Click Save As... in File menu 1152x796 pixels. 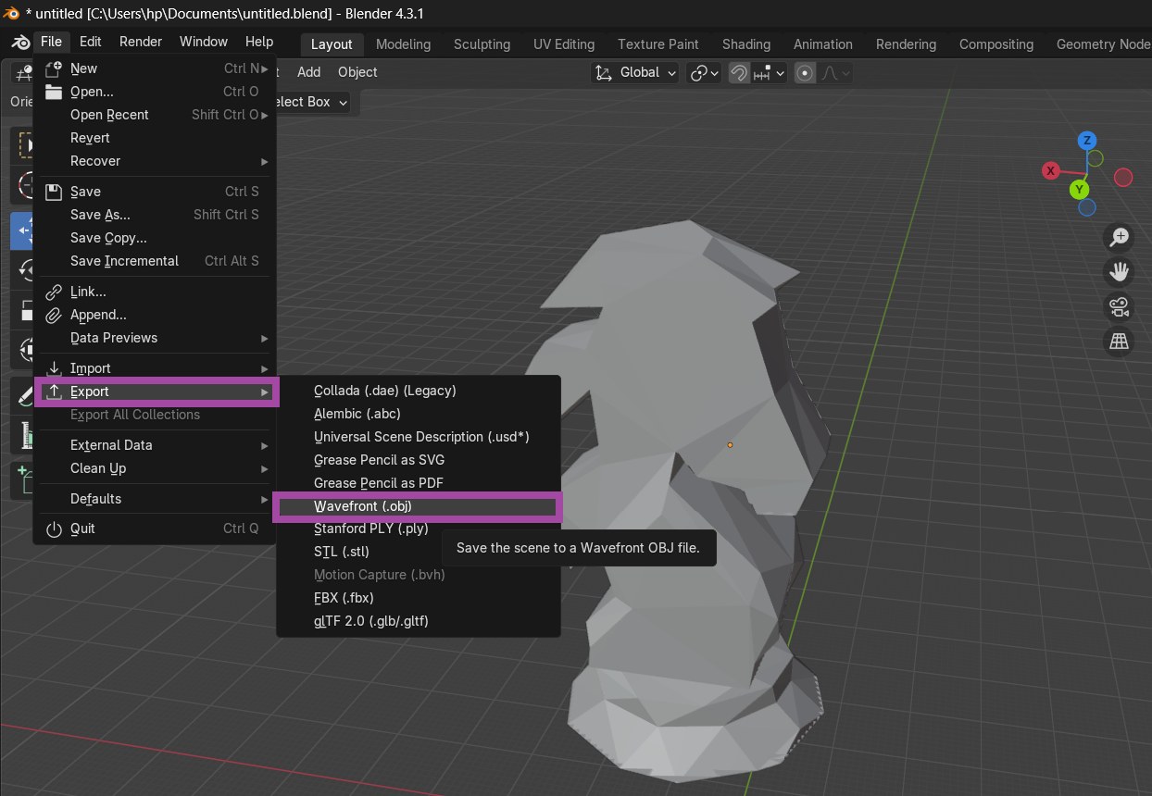tap(100, 215)
